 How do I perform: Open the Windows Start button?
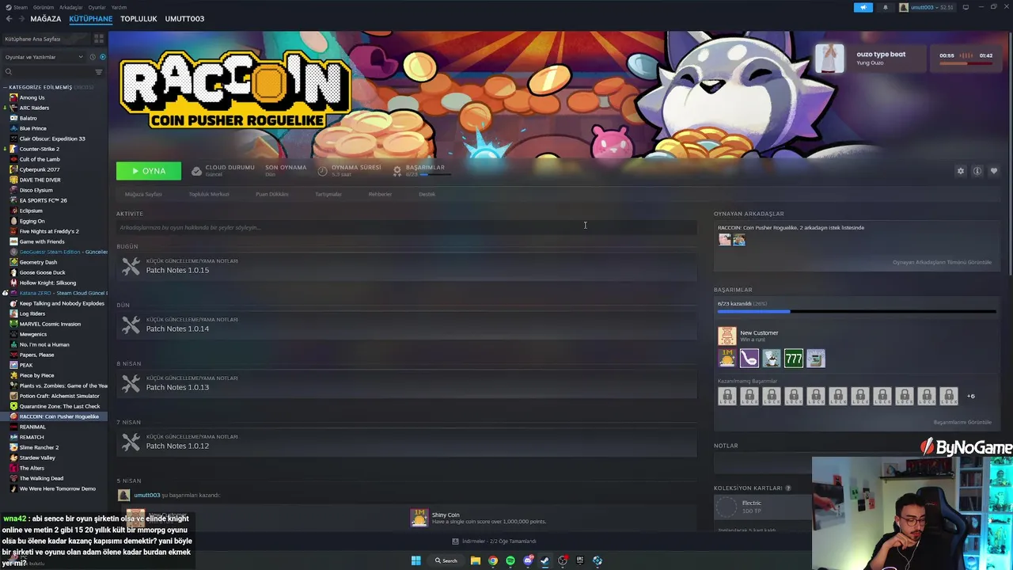[415, 560]
